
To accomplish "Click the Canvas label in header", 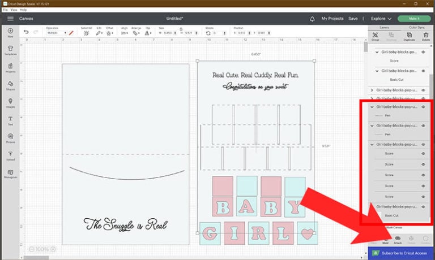I will point(26,19).
